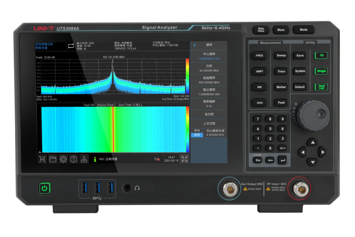The height and width of the screenshot is (237, 355).
Task: Toggle the Touch Lock key
Action: click(320, 87)
